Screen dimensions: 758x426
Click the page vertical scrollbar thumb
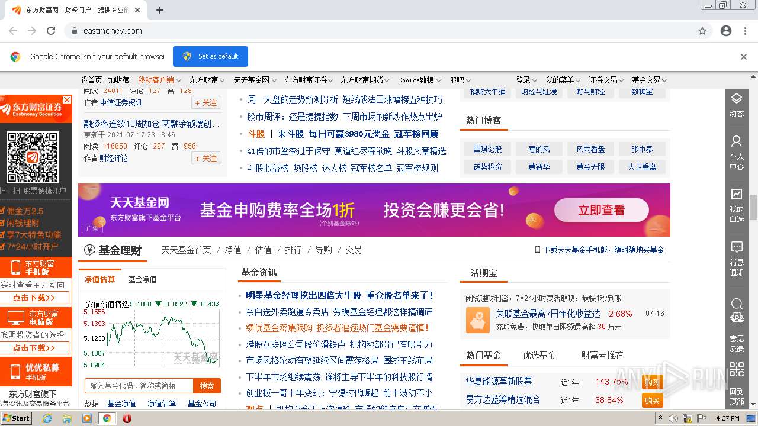pyautogui.click(x=753, y=206)
